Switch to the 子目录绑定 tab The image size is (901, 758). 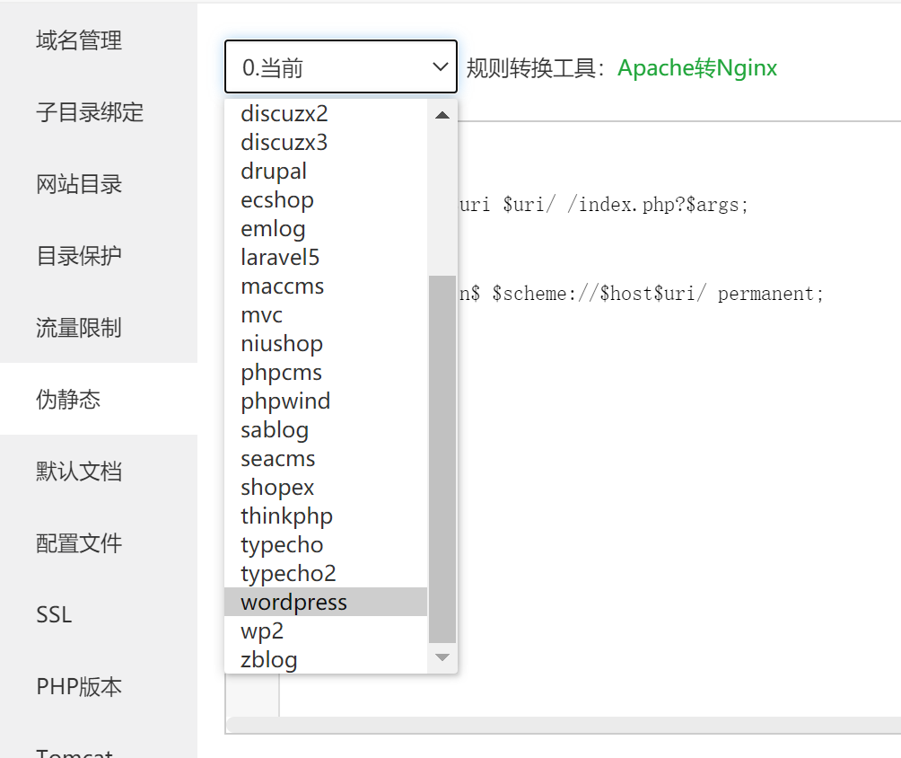coord(90,112)
